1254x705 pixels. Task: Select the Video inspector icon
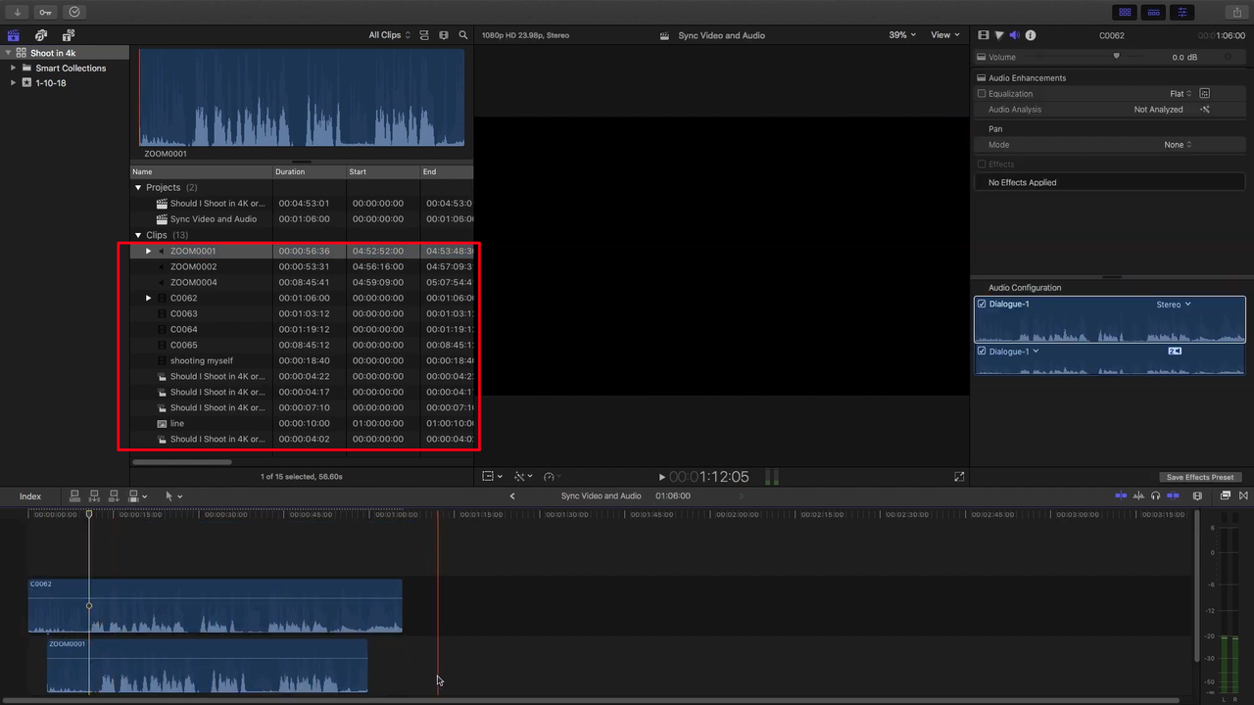(x=984, y=34)
